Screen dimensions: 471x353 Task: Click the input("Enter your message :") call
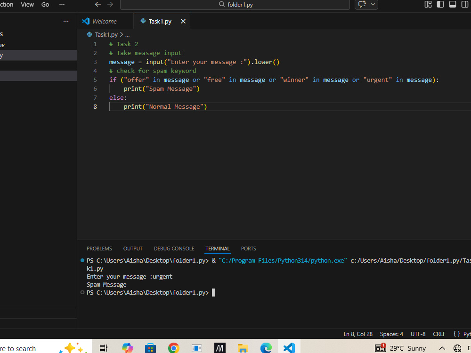tap(198, 62)
